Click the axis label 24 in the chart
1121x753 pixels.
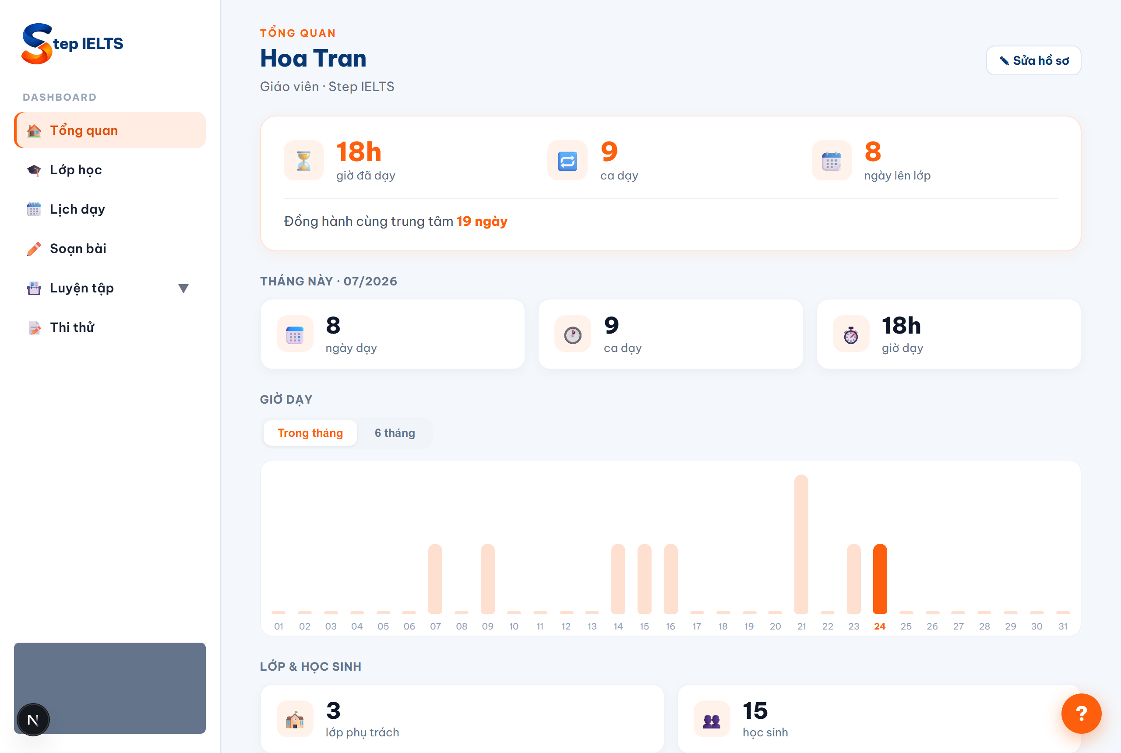pyautogui.click(x=880, y=626)
